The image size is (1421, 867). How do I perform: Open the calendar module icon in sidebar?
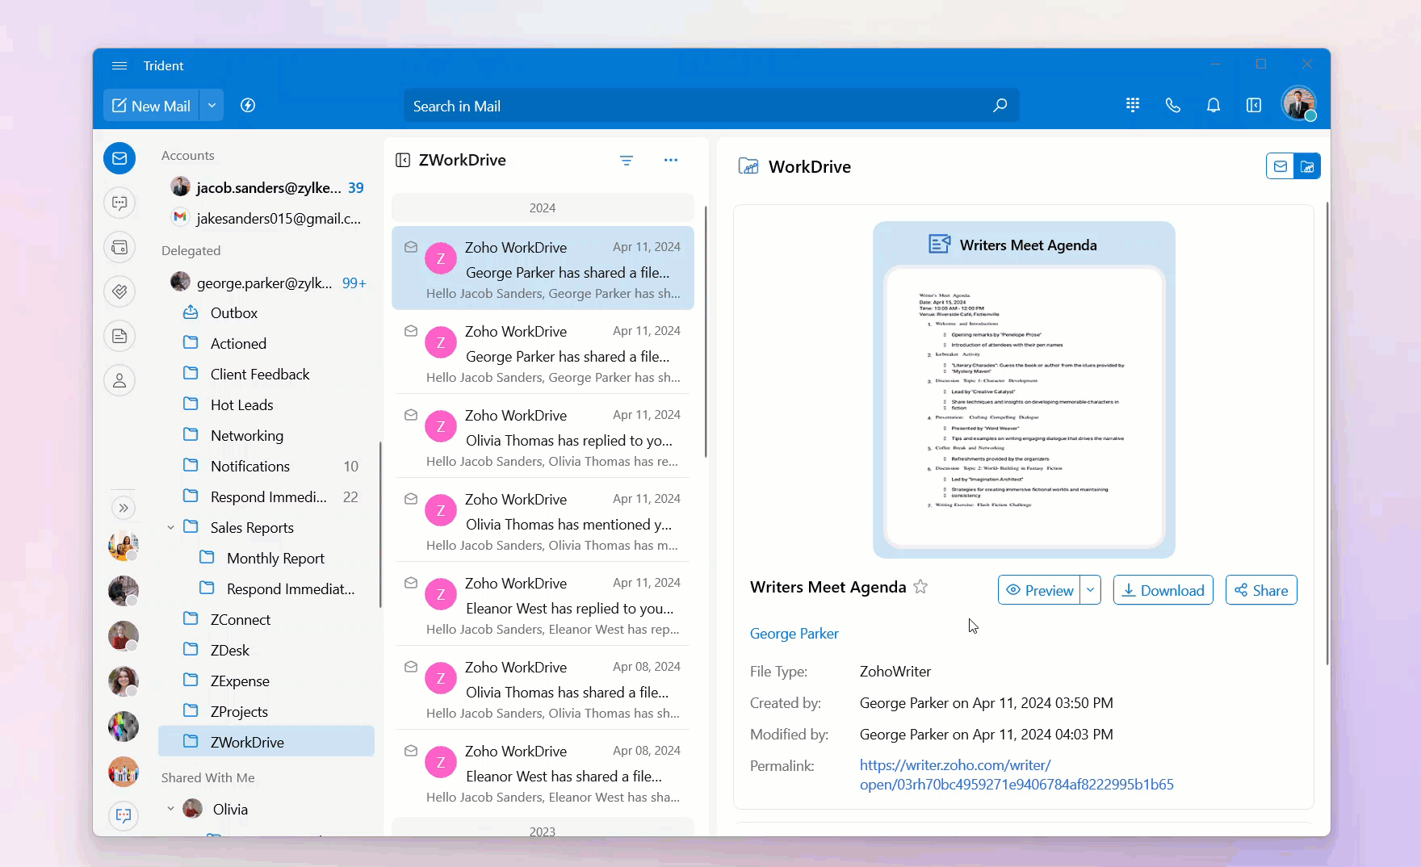[x=119, y=247]
